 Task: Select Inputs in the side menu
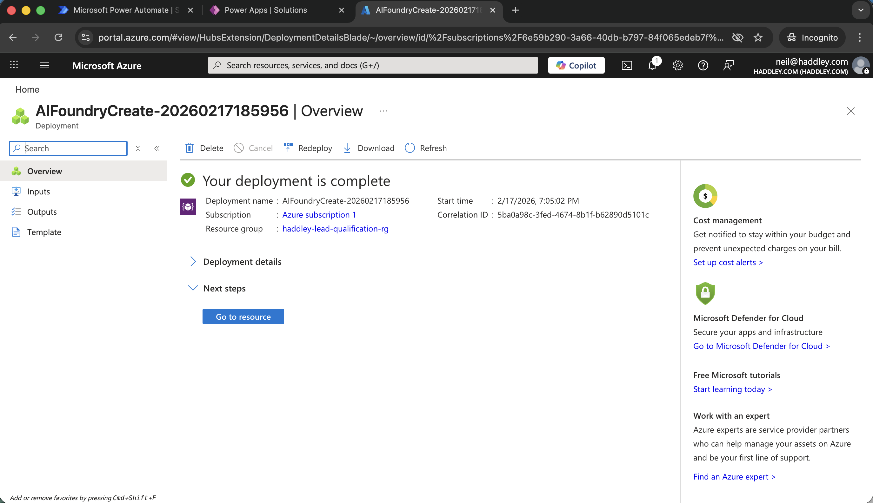point(38,191)
